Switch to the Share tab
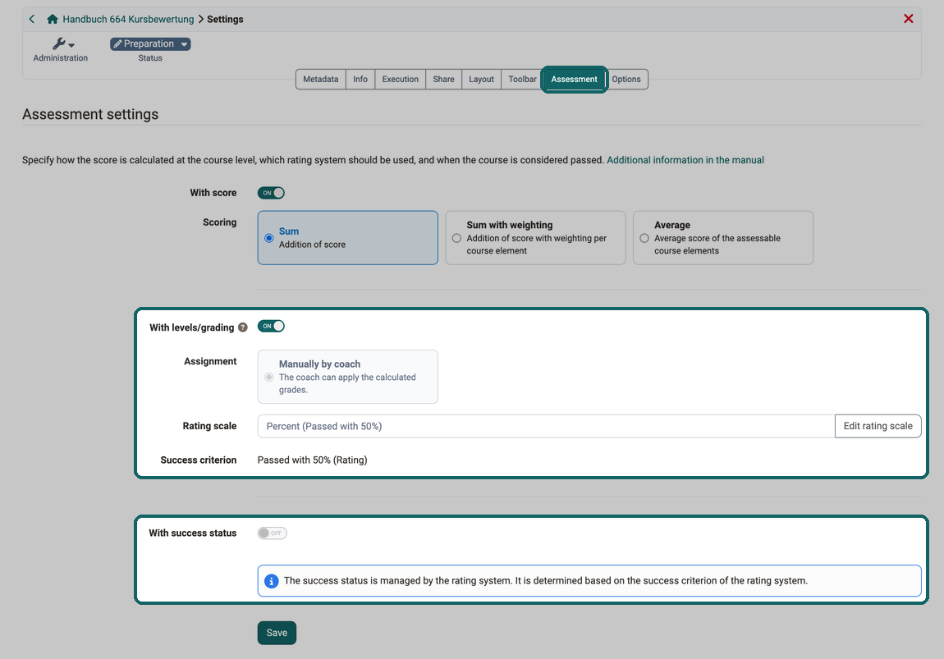Screen dimensions: 944x659 (444, 80)
